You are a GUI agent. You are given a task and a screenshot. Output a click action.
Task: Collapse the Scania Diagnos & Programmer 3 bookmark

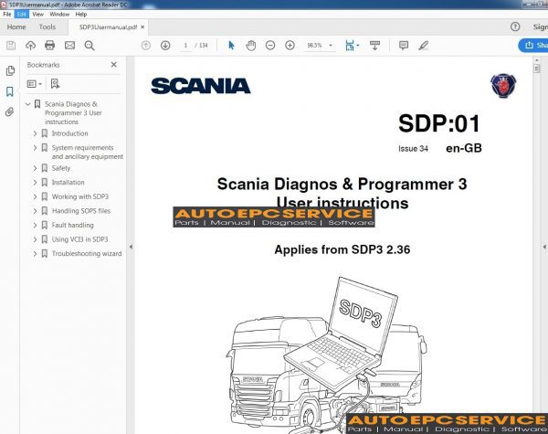(28, 104)
